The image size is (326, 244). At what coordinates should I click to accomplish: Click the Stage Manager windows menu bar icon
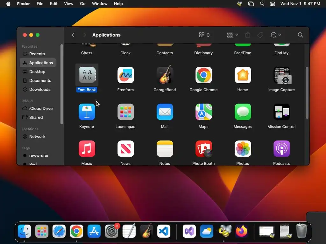[x=251, y=4]
